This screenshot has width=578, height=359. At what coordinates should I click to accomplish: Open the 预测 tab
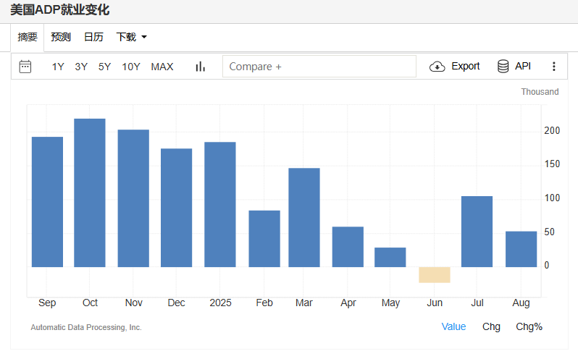click(x=61, y=37)
